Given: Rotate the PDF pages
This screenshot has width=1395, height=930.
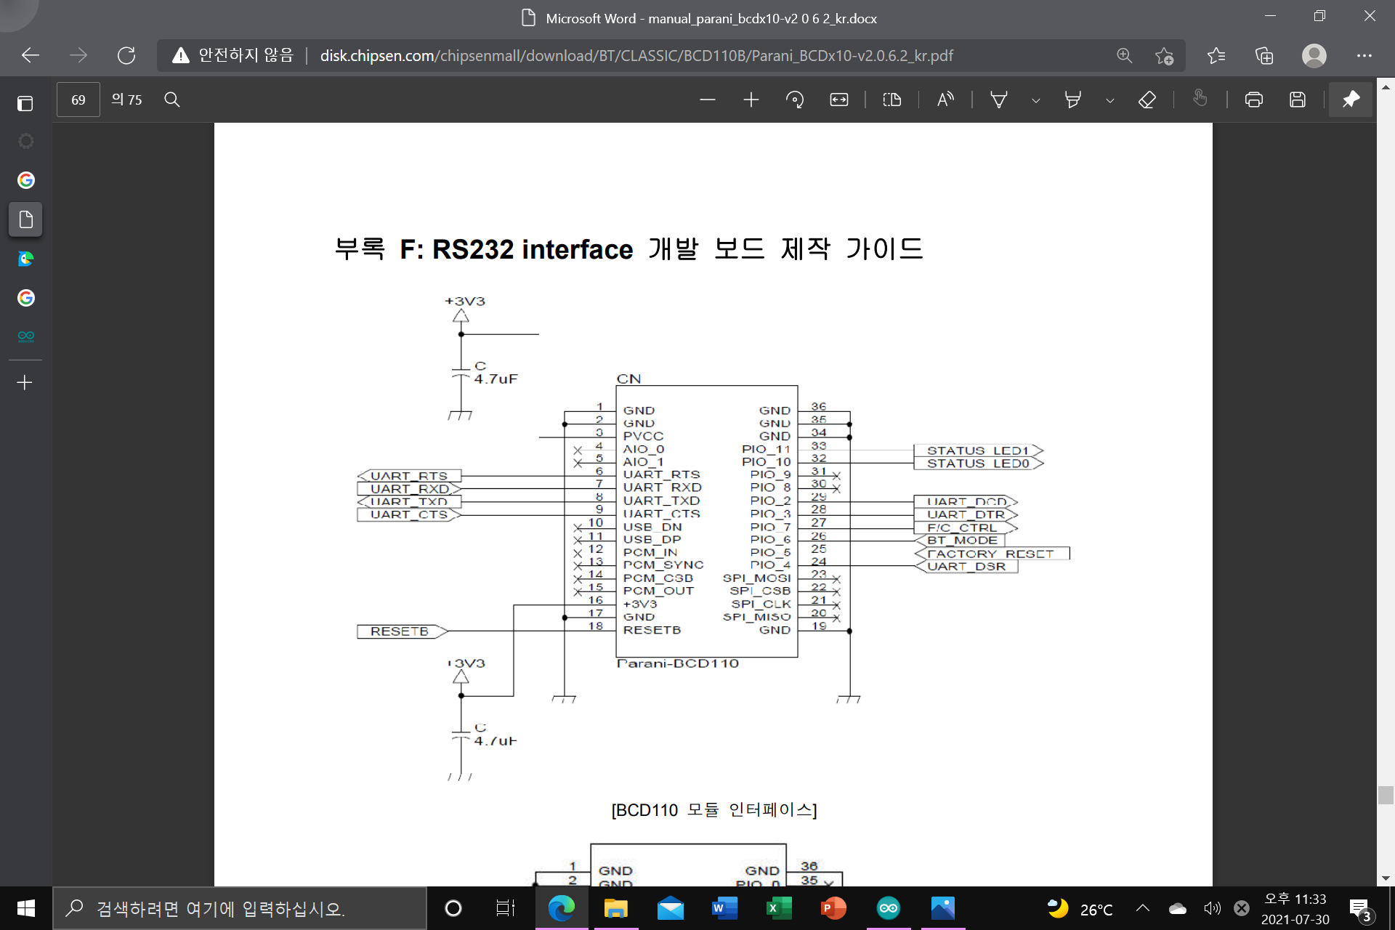Looking at the screenshot, I should 794,100.
